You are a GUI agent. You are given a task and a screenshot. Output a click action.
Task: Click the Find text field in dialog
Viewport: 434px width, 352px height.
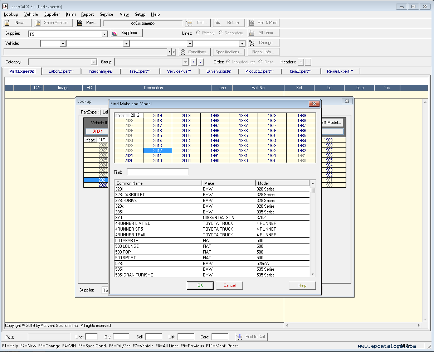(x=157, y=172)
